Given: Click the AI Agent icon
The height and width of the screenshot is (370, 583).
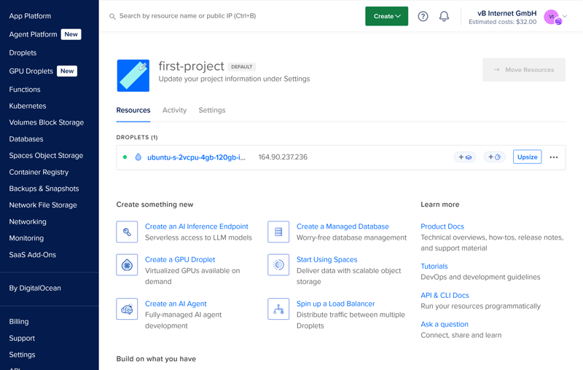Looking at the screenshot, I should [127, 310].
